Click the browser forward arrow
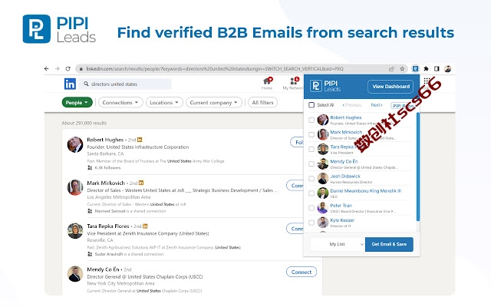Viewport: 491px width, 307px height. [57, 68]
